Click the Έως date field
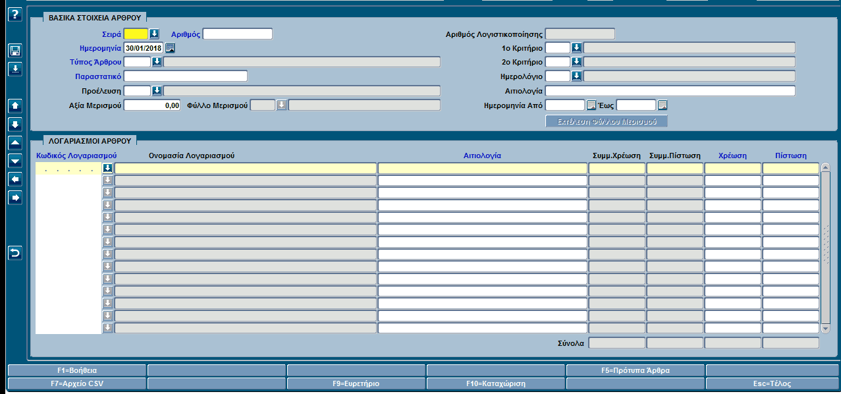Screen dimensions: 841x394 (x=636, y=105)
